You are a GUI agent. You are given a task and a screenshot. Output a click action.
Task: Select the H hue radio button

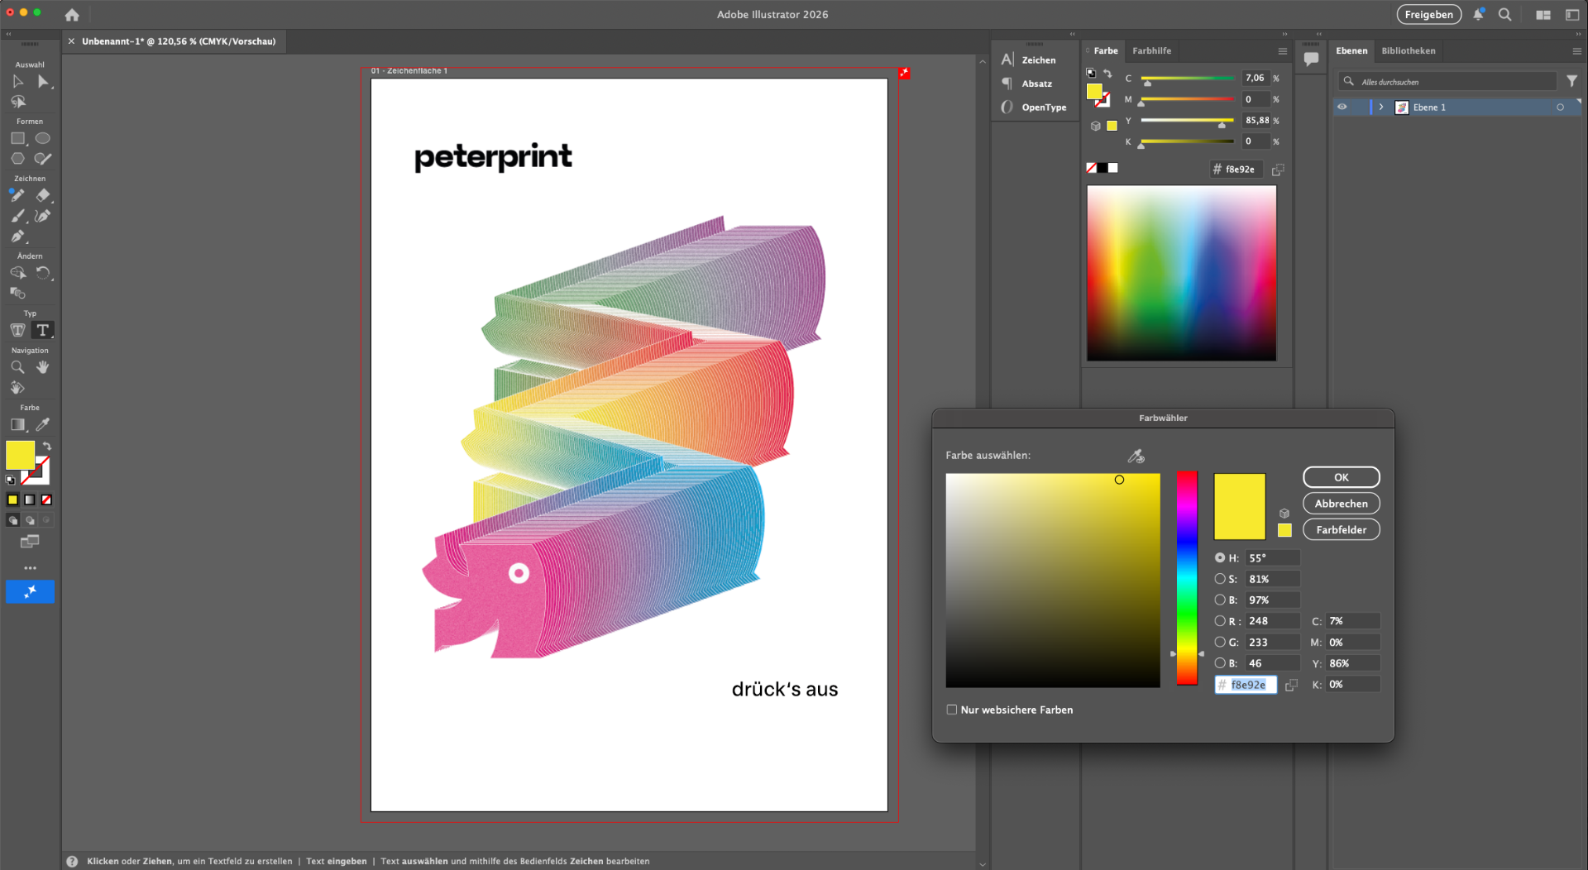[1220, 558]
